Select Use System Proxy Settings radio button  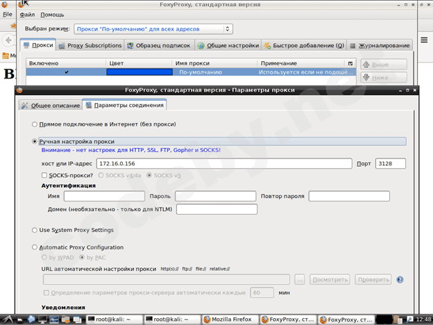point(35,231)
